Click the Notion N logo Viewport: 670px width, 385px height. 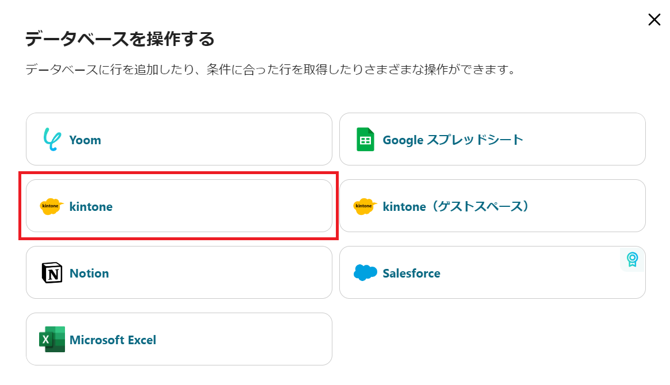pos(51,272)
